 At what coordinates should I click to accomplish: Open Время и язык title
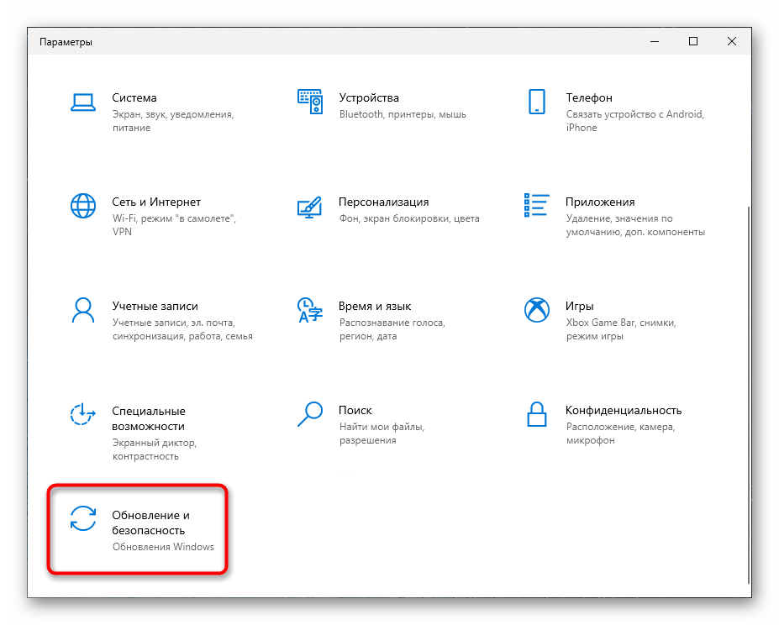tap(375, 306)
